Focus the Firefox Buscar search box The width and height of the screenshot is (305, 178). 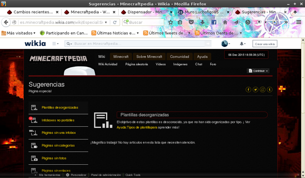pyautogui.click(x=143, y=22)
